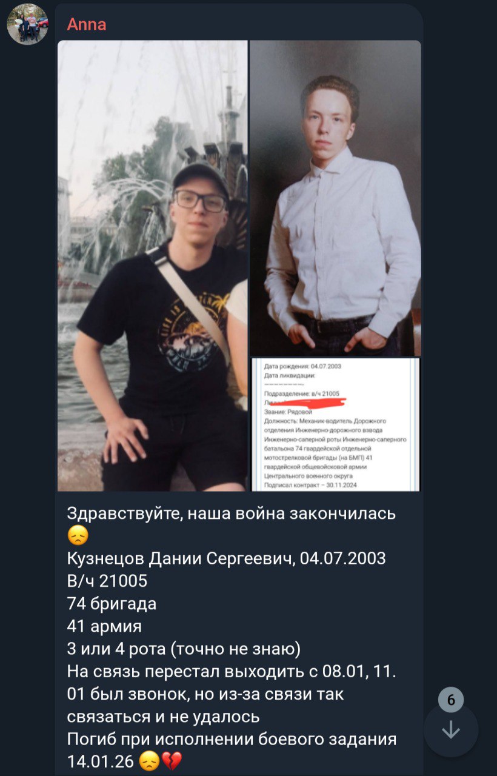Tap the sad face emoji after the greeting
Viewport: 497px width, 776px height.
[78, 536]
